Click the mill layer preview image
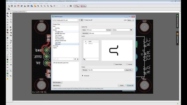187x105 pixels. point(117,50)
